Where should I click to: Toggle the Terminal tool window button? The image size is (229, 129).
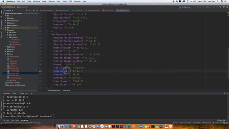(25, 120)
